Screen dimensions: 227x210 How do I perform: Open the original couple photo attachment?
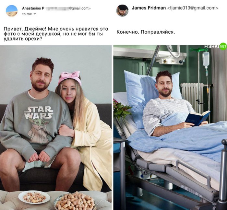56,128
